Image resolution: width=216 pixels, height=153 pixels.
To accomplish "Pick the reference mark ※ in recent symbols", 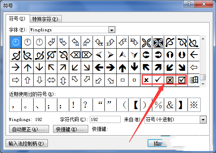I will (x=194, y=105).
